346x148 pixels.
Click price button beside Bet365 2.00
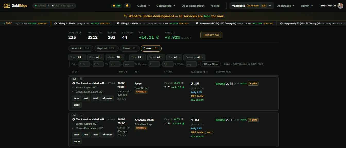pyautogui.click(x=253, y=120)
